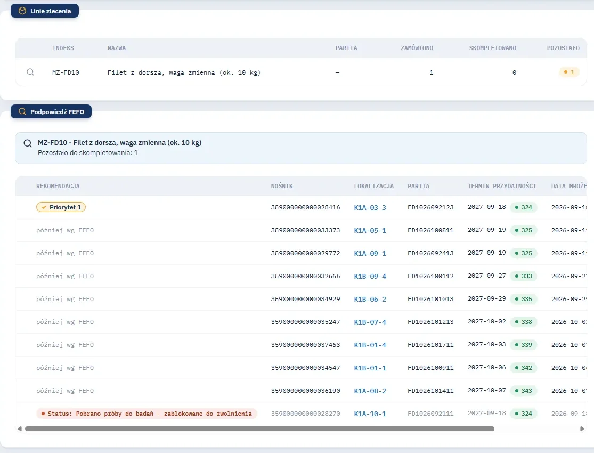This screenshot has height=453, width=594.
Task: Click carrier number 359000000000033373
Action: point(305,230)
